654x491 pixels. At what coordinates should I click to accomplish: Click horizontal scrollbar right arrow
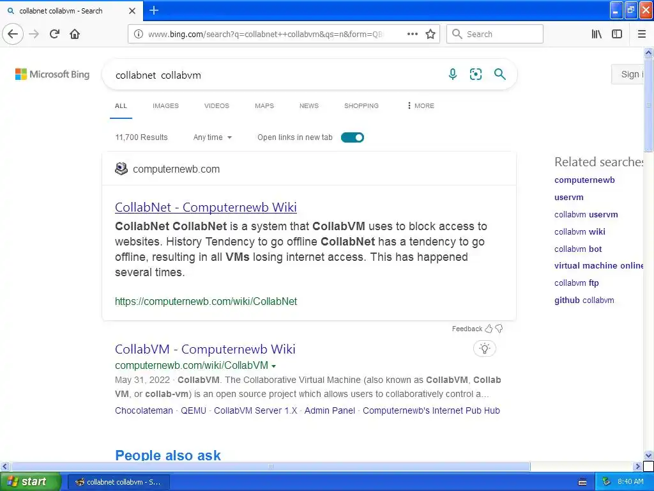click(637, 466)
